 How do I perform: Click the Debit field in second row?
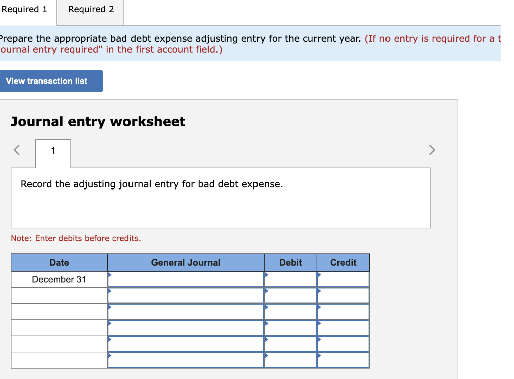[291, 296]
